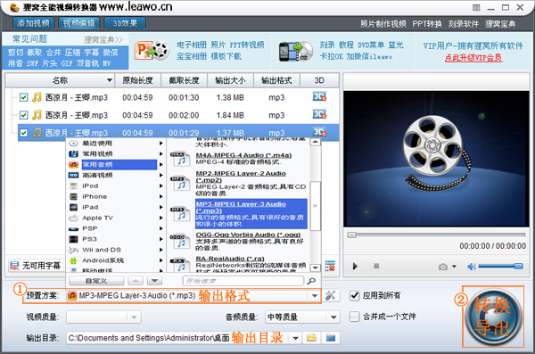Expand the Android系统 category

coord(116,260)
